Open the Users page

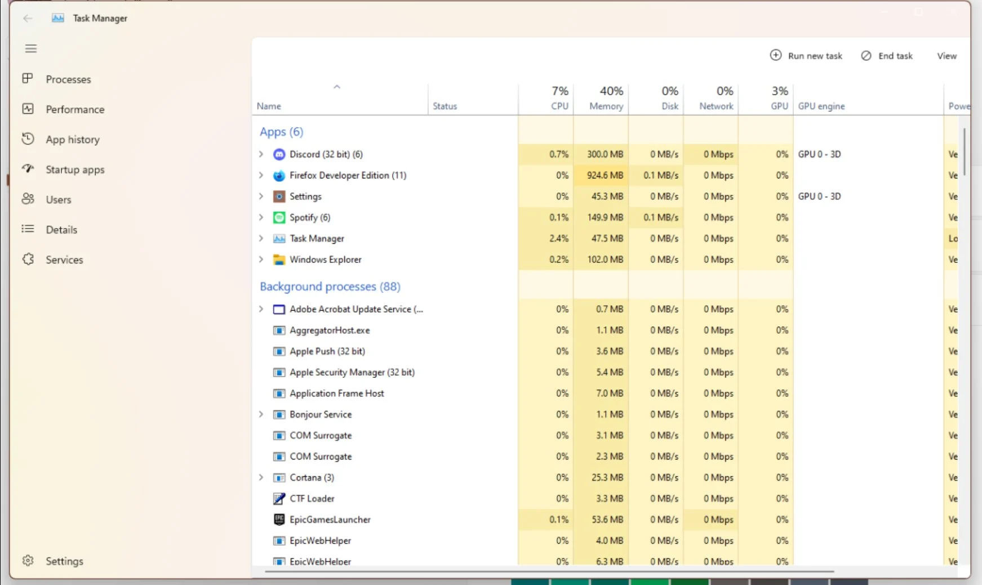(59, 199)
